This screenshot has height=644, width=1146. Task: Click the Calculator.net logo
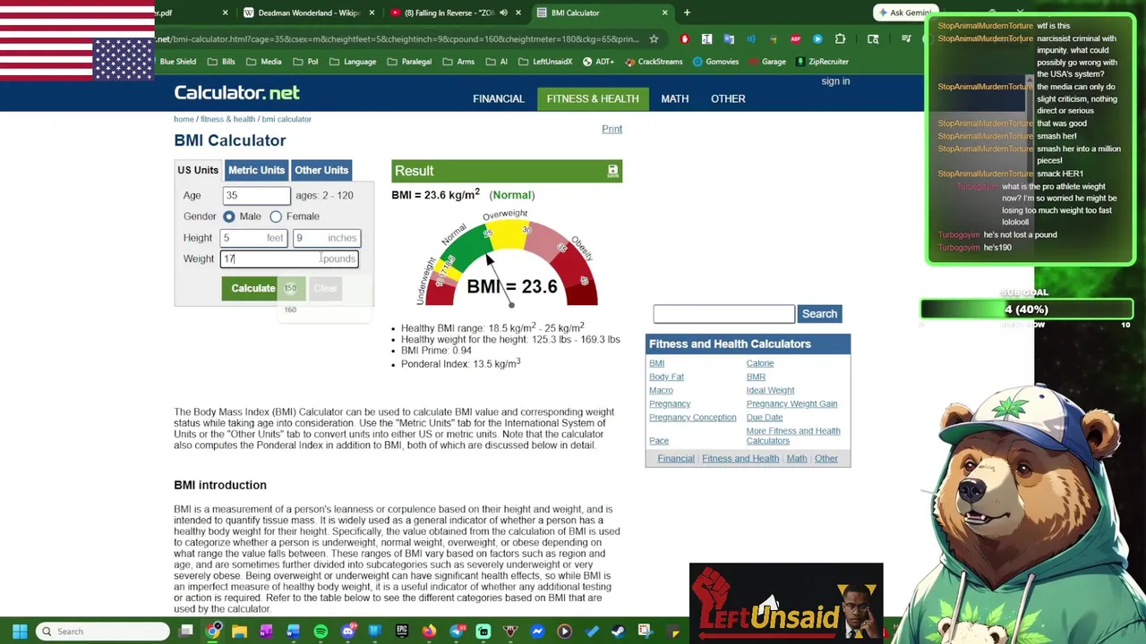pyautogui.click(x=236, y=93)
